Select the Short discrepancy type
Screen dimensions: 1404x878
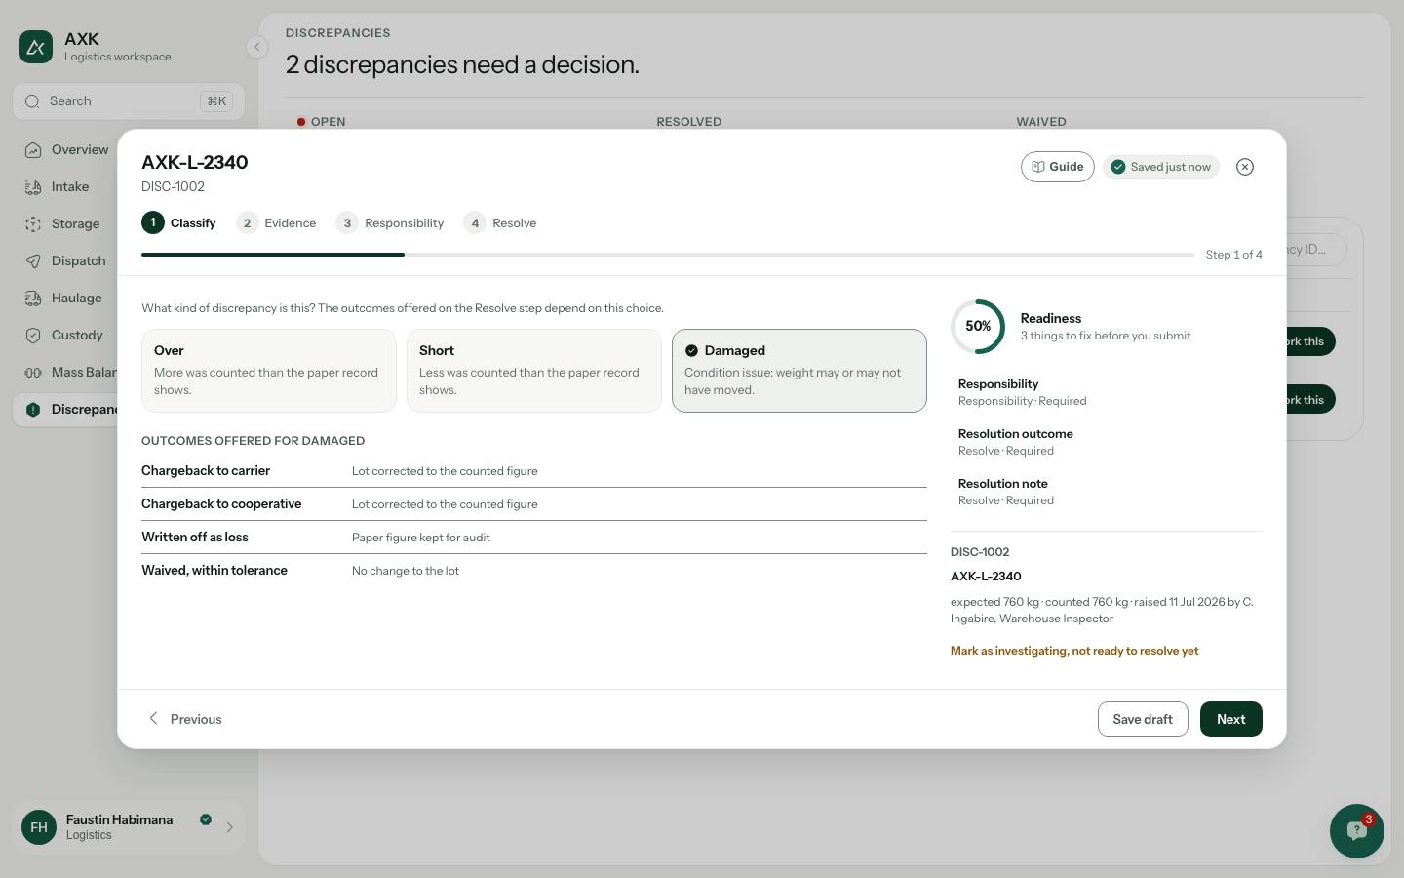[x=534, y=371]
